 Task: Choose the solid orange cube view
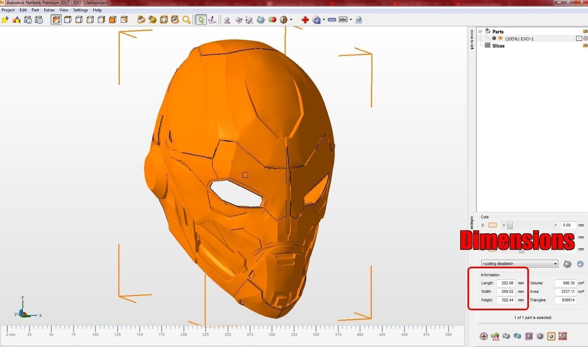pyautogui.click(x=113, y=20)
